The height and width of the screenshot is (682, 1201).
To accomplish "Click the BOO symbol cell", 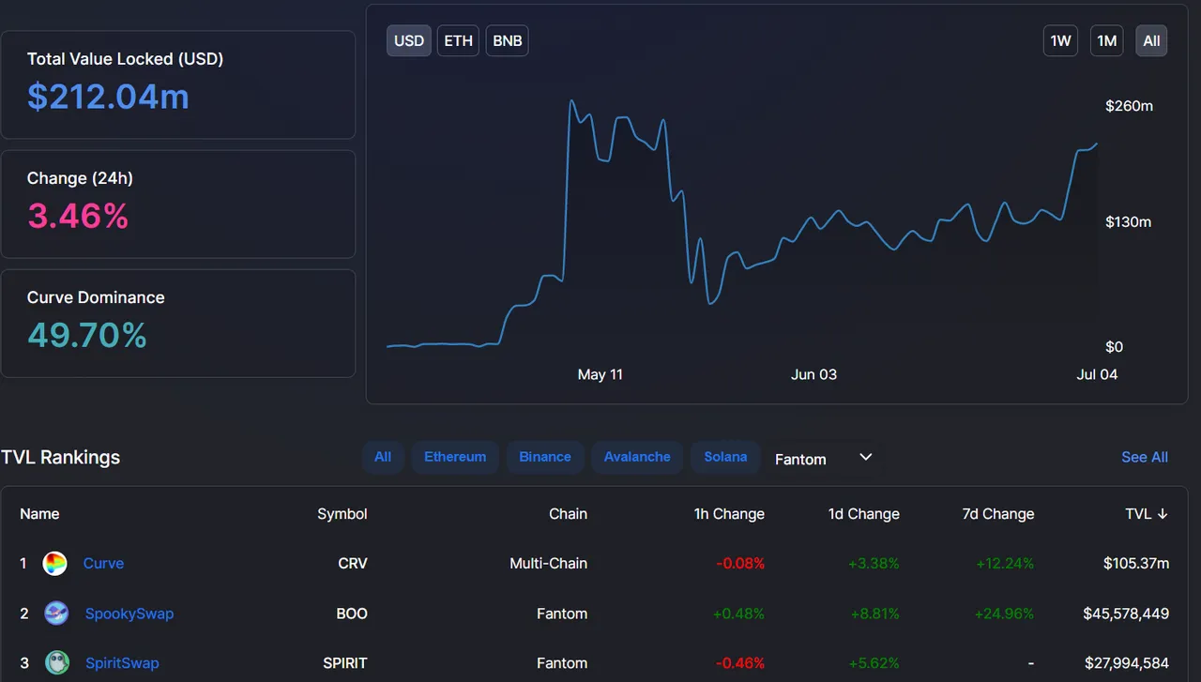I will (352, 614).
